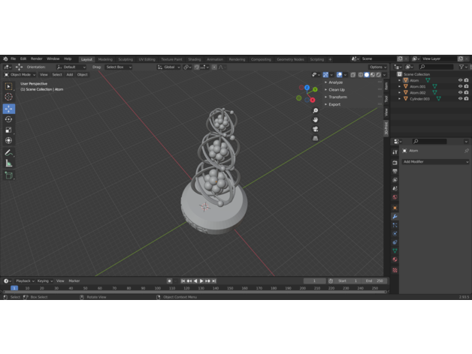Activate the Cursor tool

(x=9, y=97)
